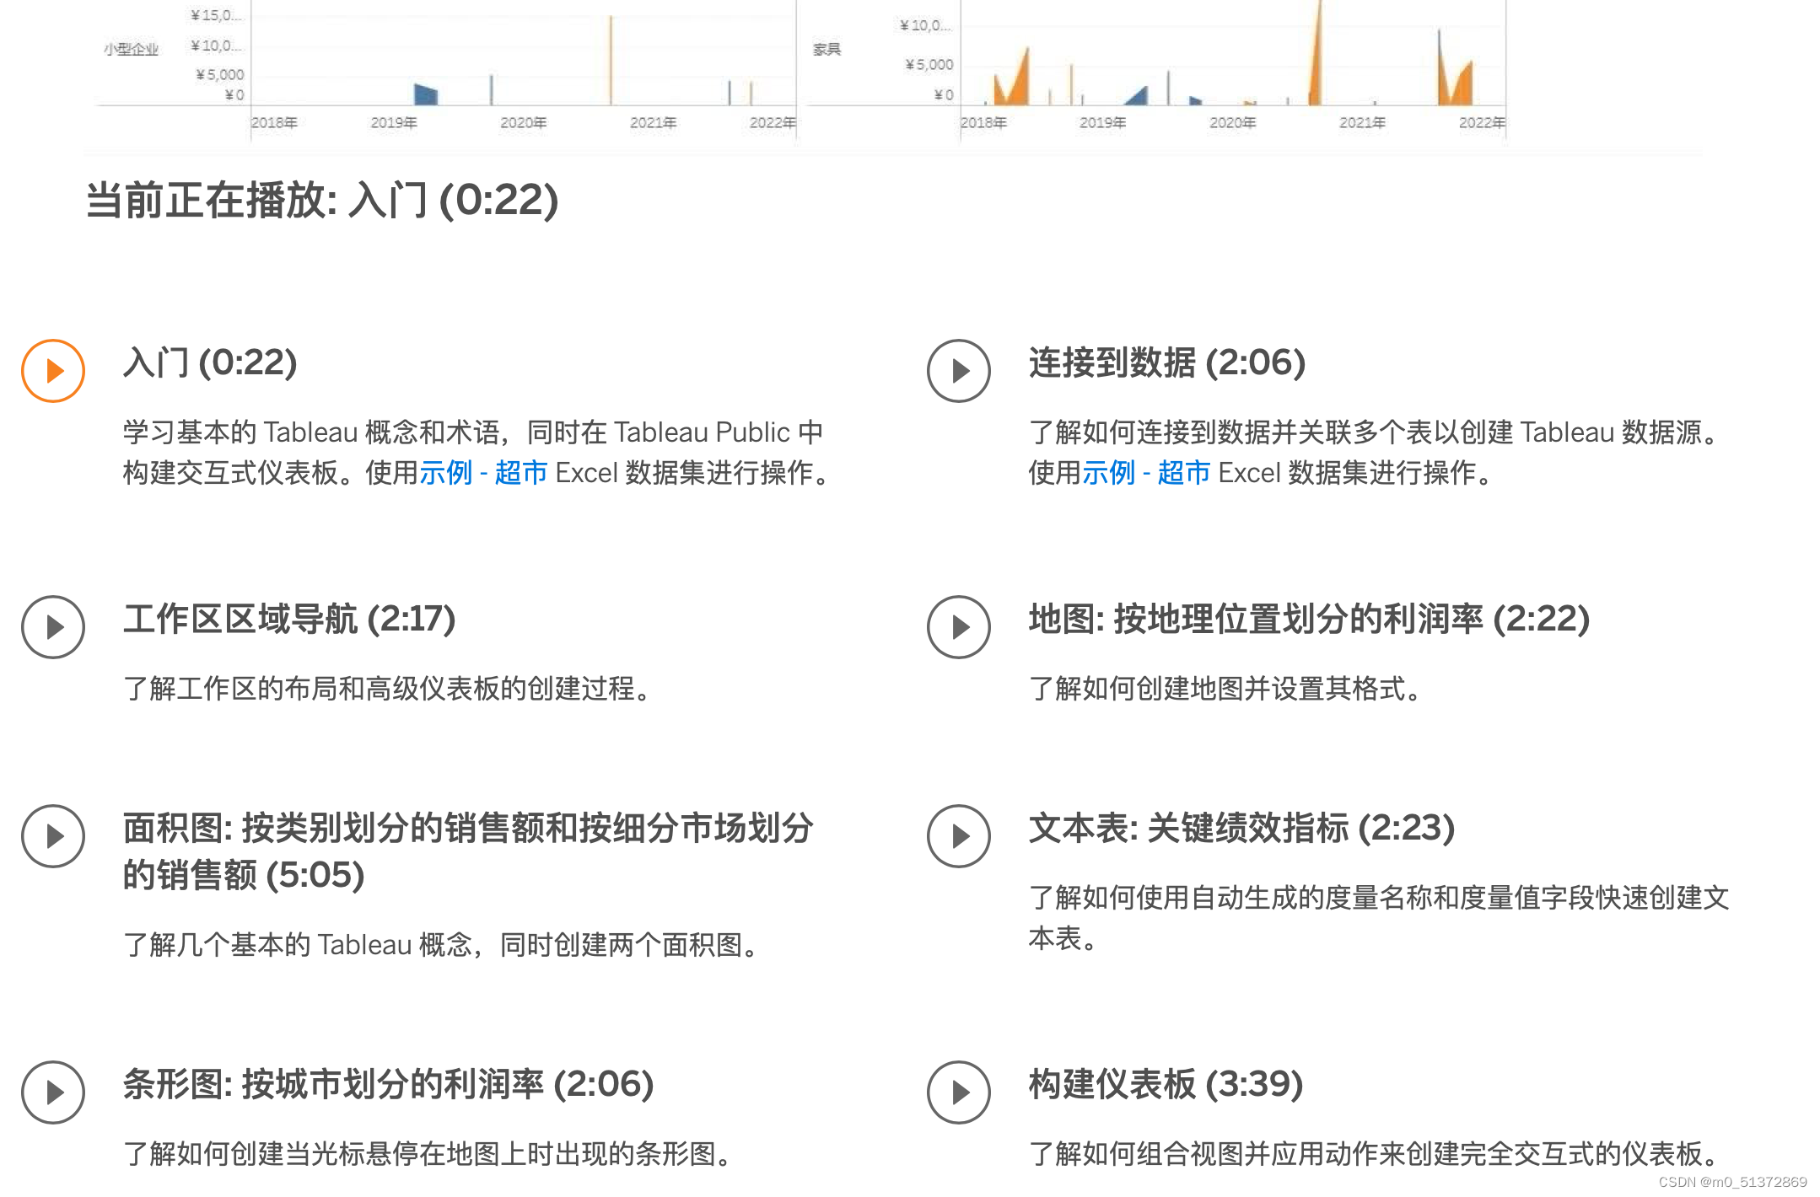Play the 条形图: 按城市划分的利润率 video

pos(52,1093)
